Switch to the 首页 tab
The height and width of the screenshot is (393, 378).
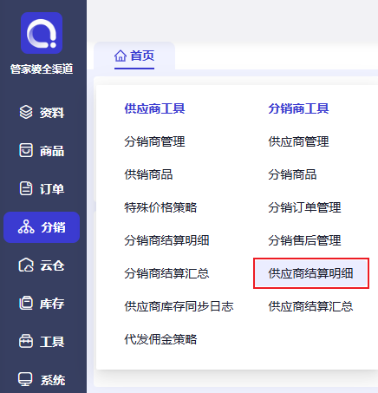(134, 56)
